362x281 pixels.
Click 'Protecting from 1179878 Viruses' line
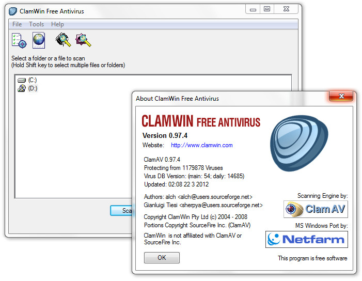tap(183, 168)
